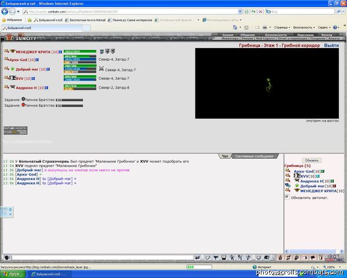The width and height of the screenshot is (347, 278).
Task: Click first Темное Братство task progress bar
Action: pyautogui.click(x=69, y=100)
